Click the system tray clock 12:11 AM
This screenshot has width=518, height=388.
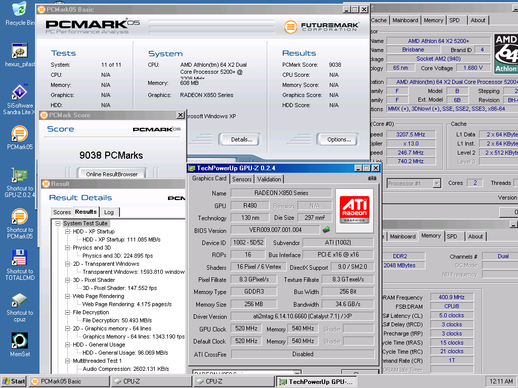pyautogui.click(x=501, y=381)
